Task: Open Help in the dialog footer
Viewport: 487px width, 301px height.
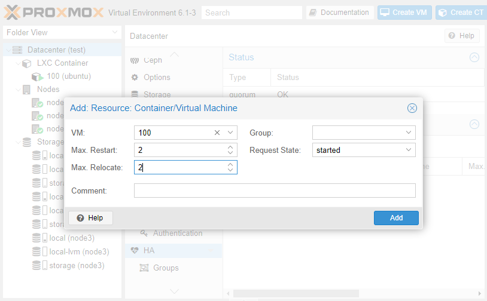Action: pyautogui.click(x=90, y=218)
